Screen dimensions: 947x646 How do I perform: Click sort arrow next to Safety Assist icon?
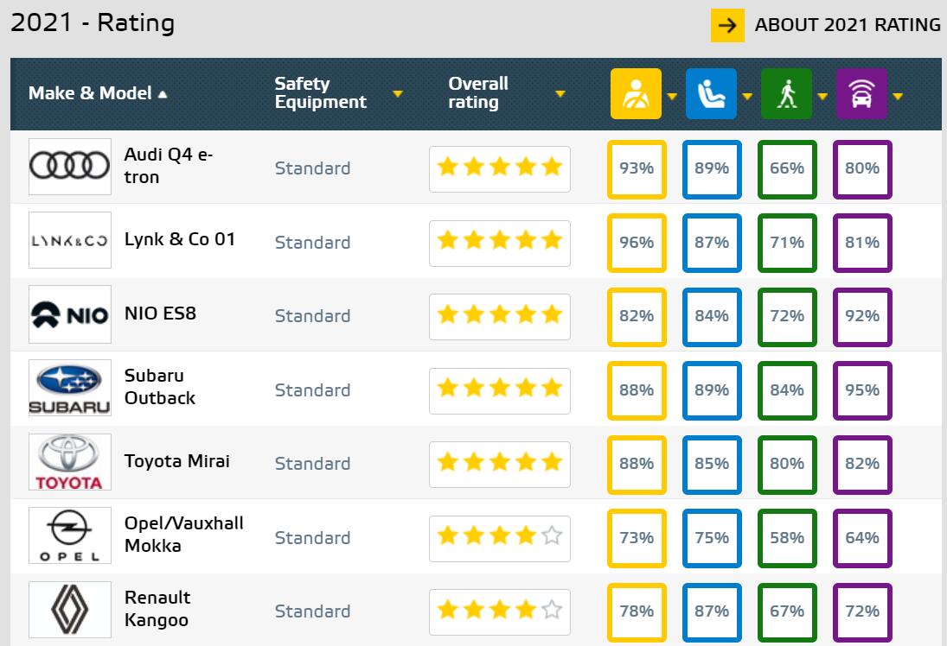[x=898, y=97]
